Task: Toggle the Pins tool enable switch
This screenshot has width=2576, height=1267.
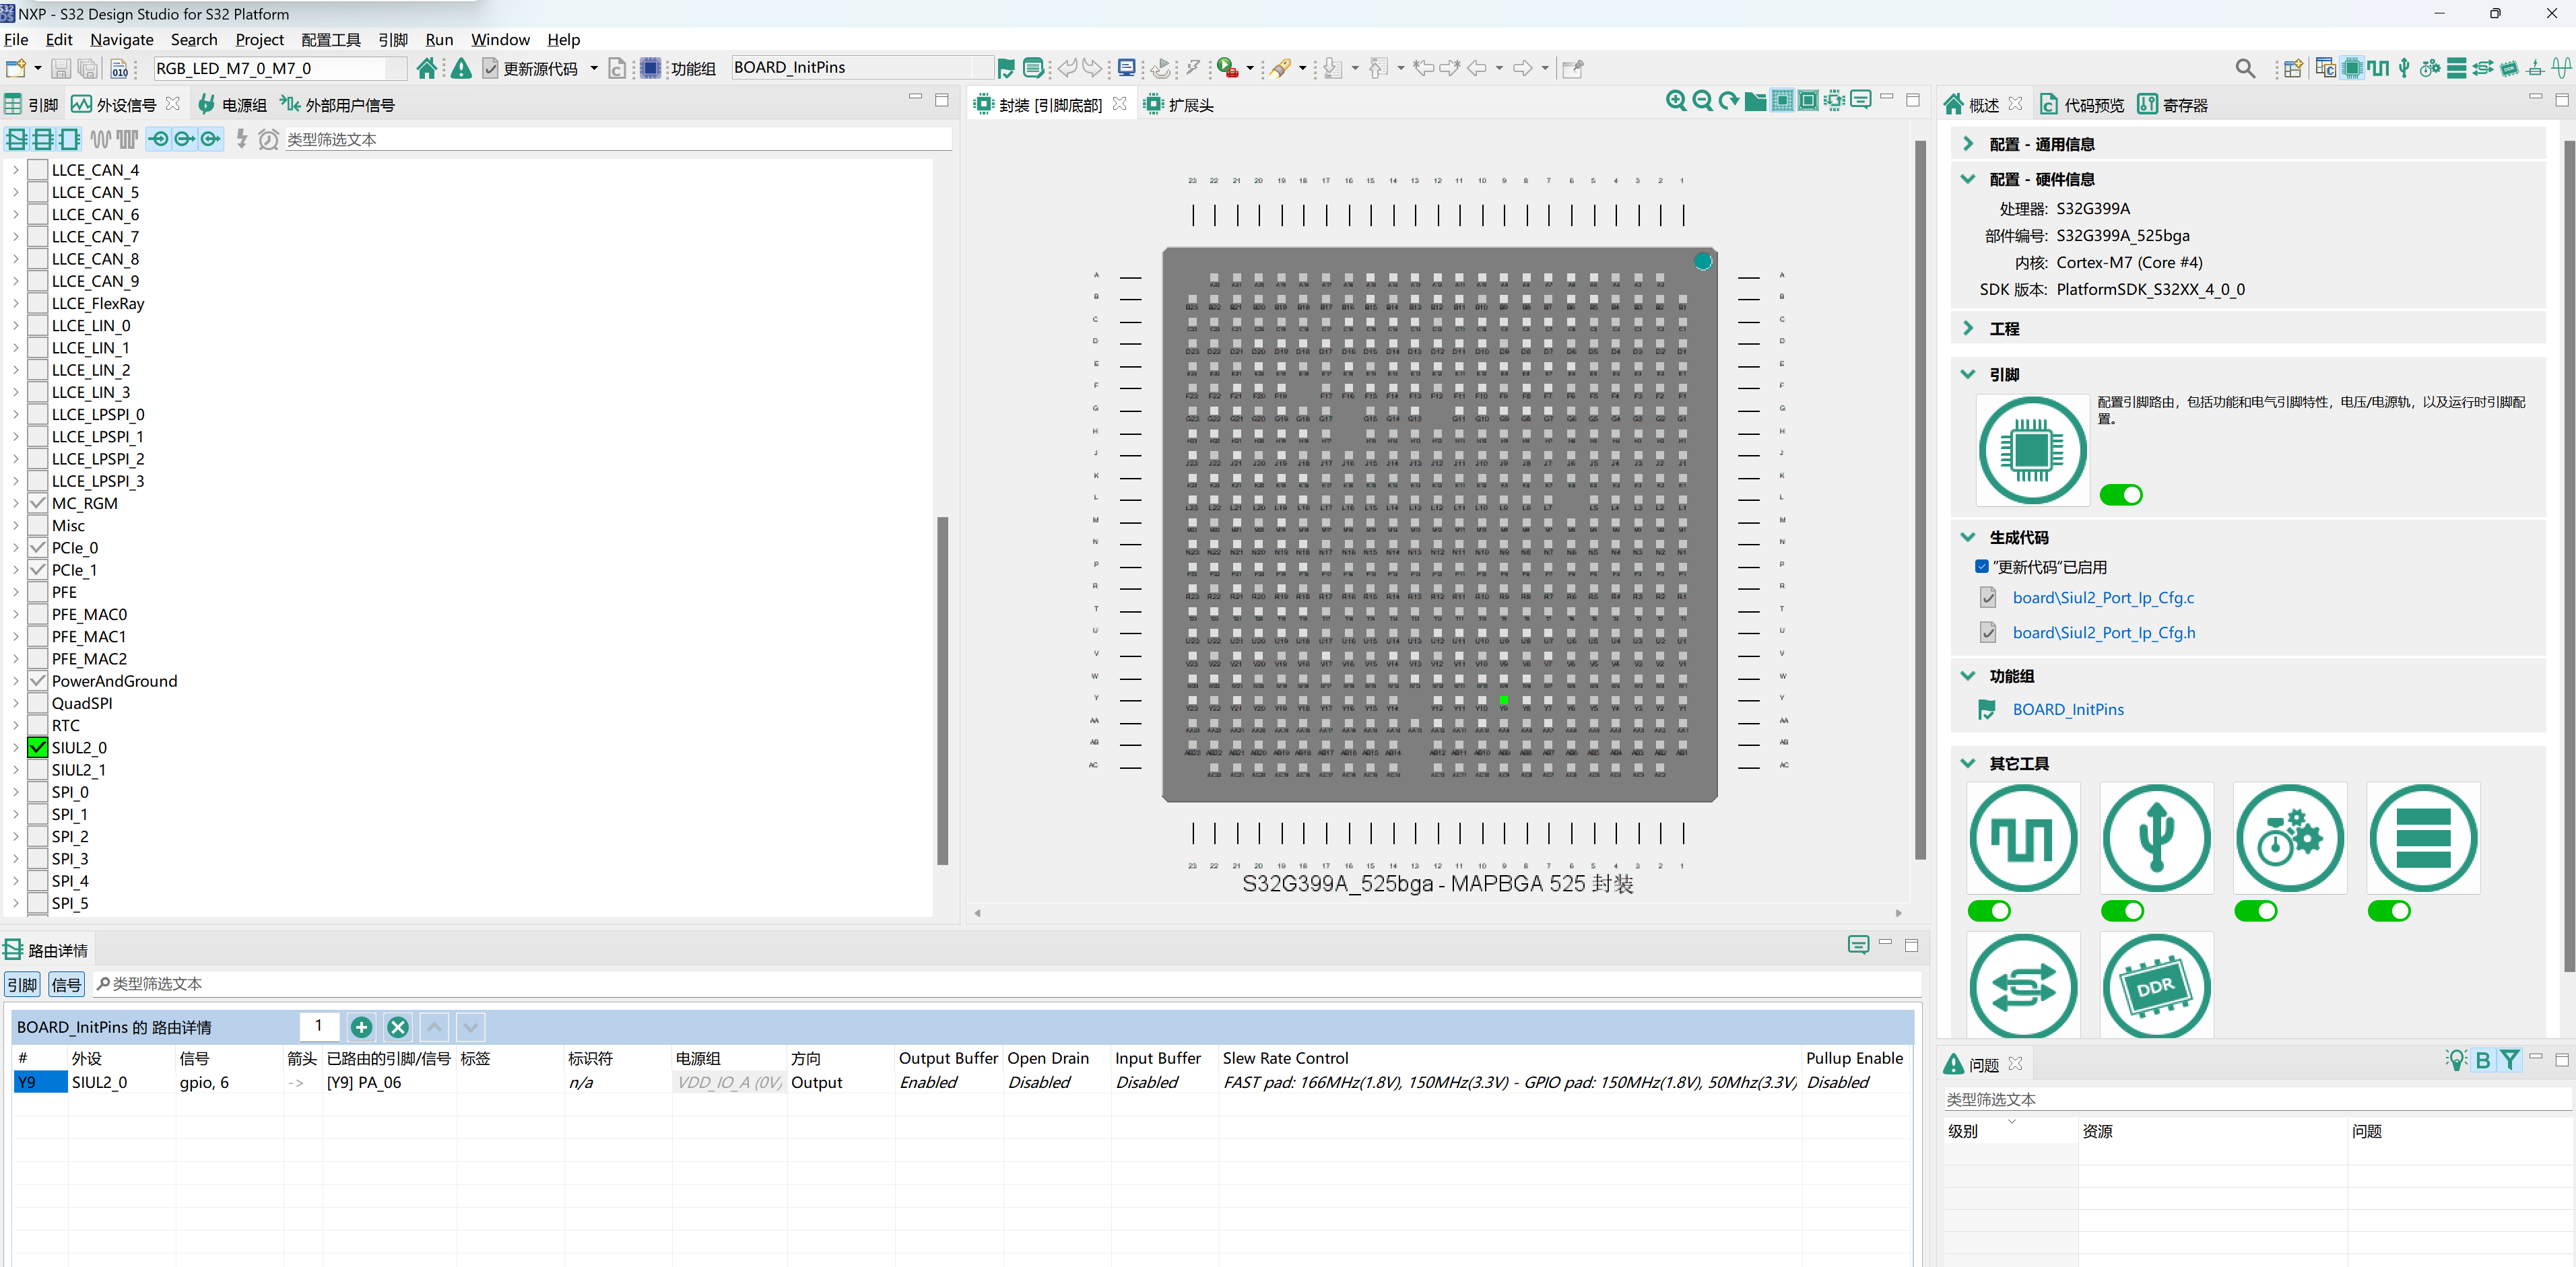Action: pos(2120,495)
